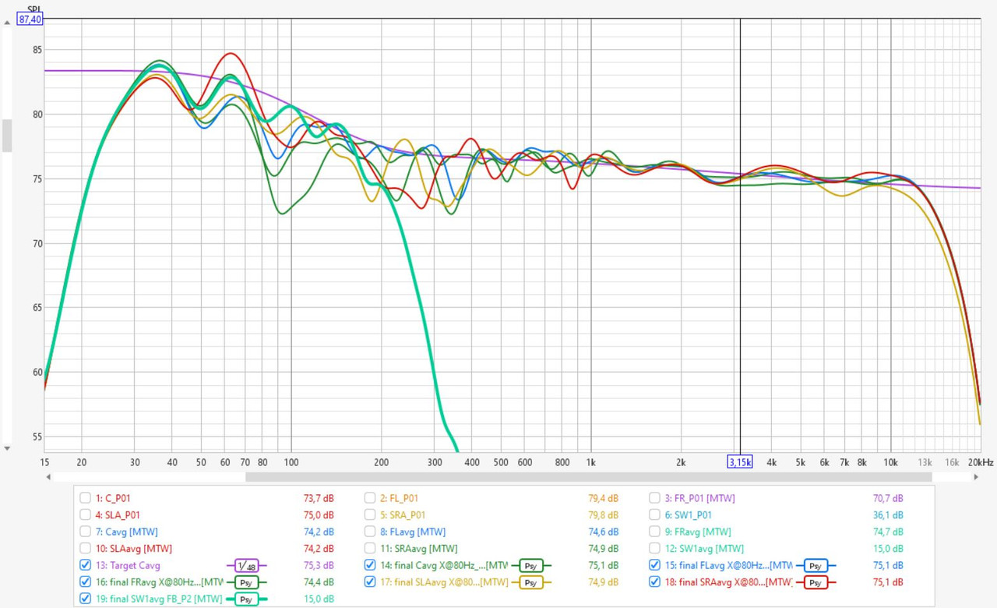This screenshot has width=997, height=608.
Task: Open Psy smoothing button for final FLavg trace
Action: tap(816, 565)
